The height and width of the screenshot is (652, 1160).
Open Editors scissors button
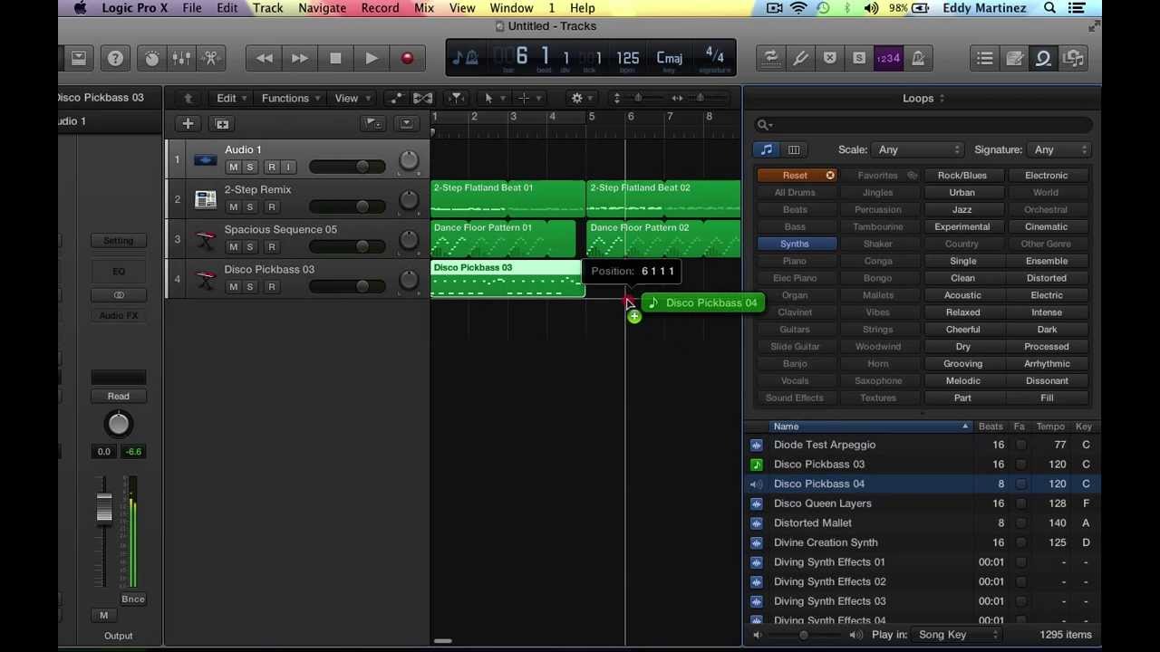click(211, 58)
